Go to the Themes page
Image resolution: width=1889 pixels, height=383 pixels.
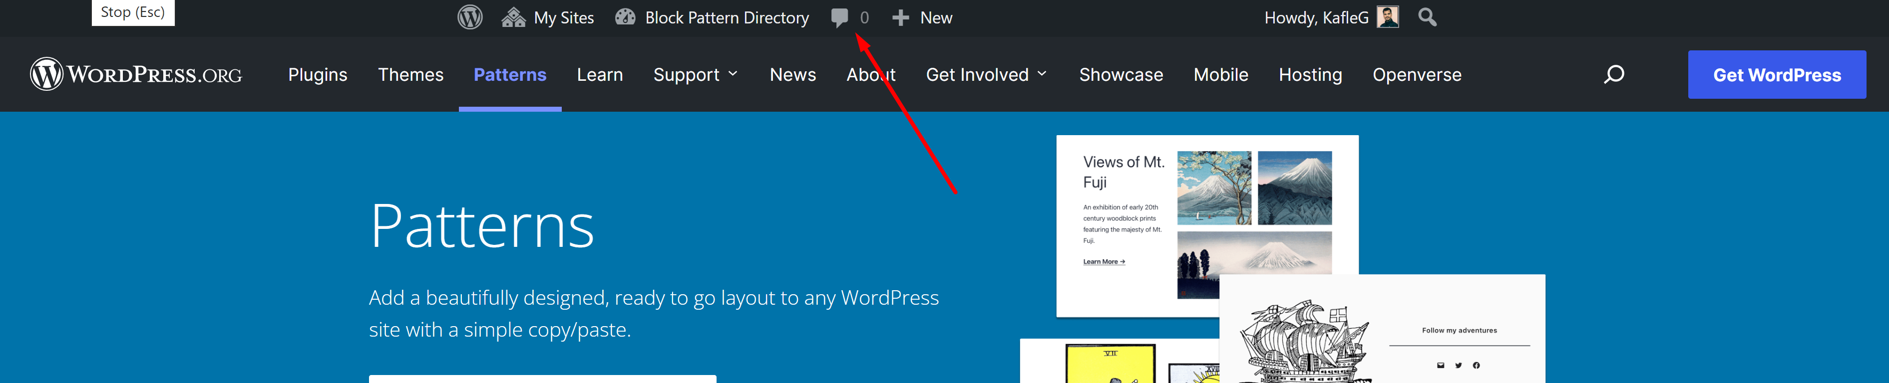(410, 75)
